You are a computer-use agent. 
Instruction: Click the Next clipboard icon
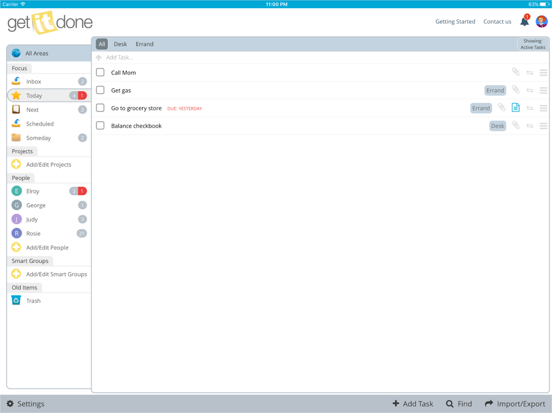pos(16,109)
